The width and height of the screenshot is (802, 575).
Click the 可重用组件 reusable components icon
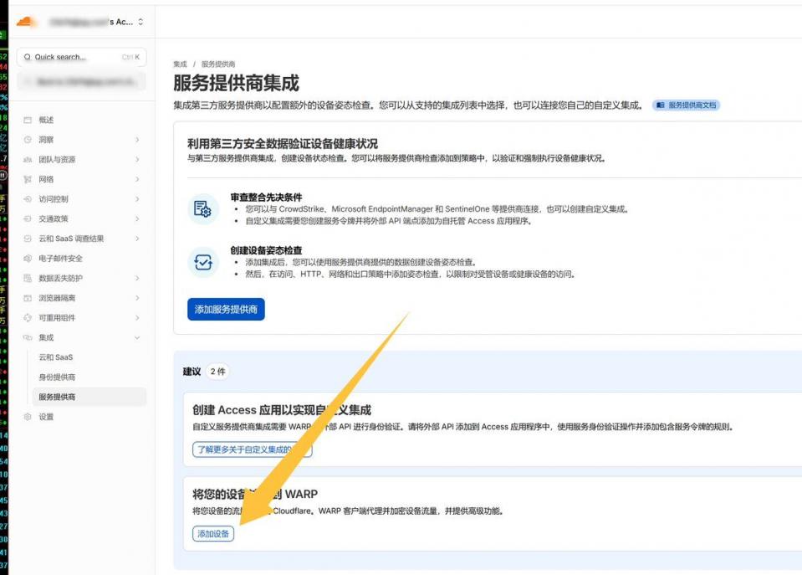point(28,318)
